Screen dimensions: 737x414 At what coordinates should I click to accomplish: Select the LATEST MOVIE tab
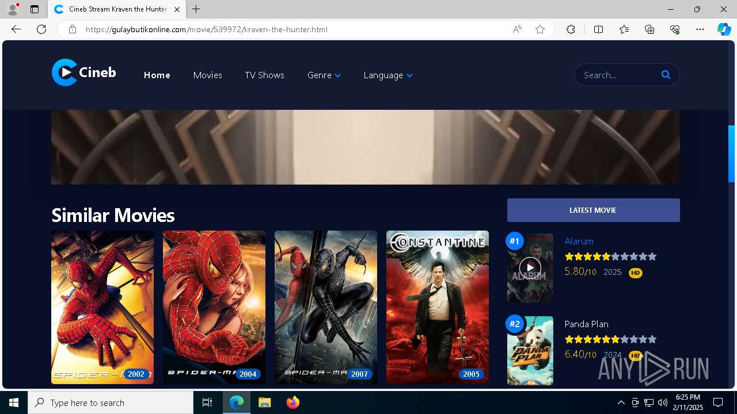point(593,210)
